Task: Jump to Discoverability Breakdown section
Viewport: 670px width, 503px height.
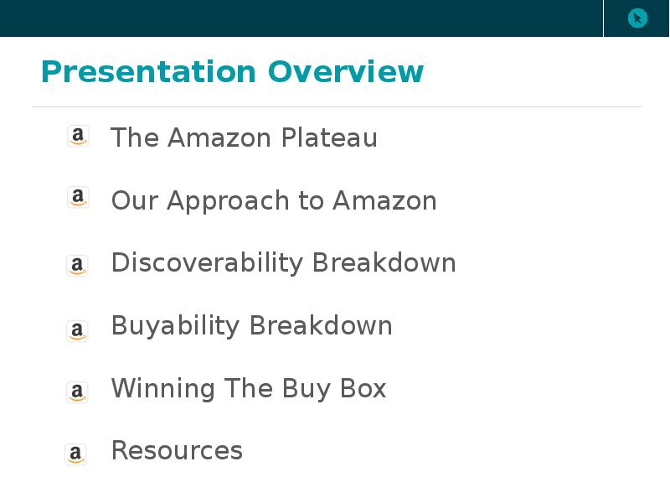Action: (283, 262)
